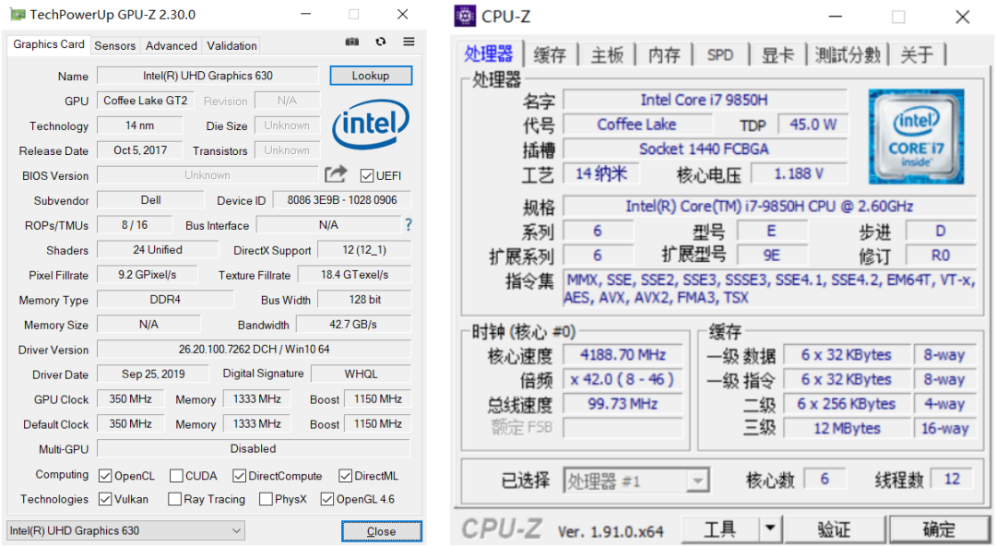Toggle the Vulkan checkbox
The width and height of the screenshot is (996, 547).
pos(105,499)
